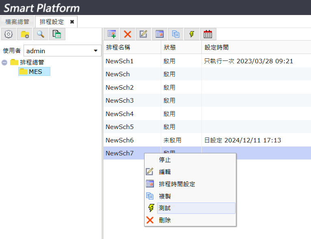Screen dimensions: 311x239
Task: Click the lightning test toolbar icon
Action: pos(192,34)
